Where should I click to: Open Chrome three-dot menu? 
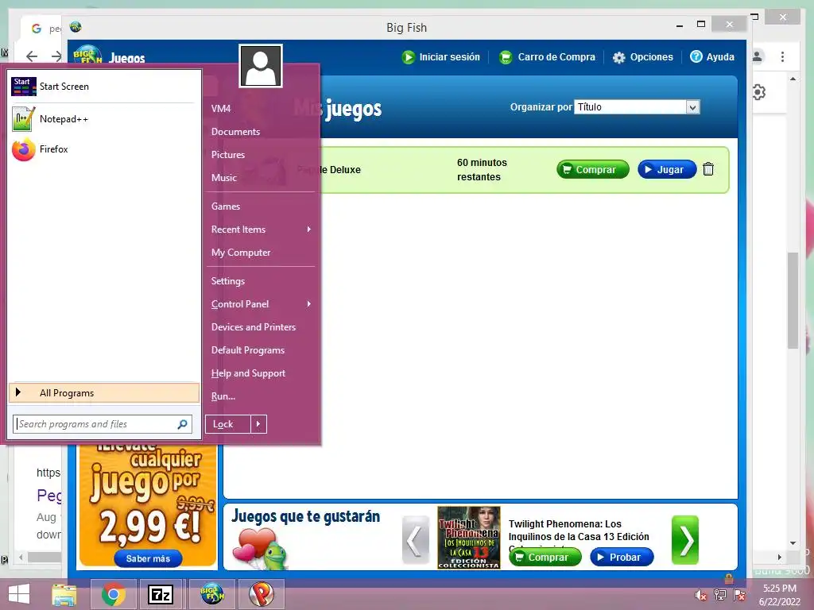point(782,56)
